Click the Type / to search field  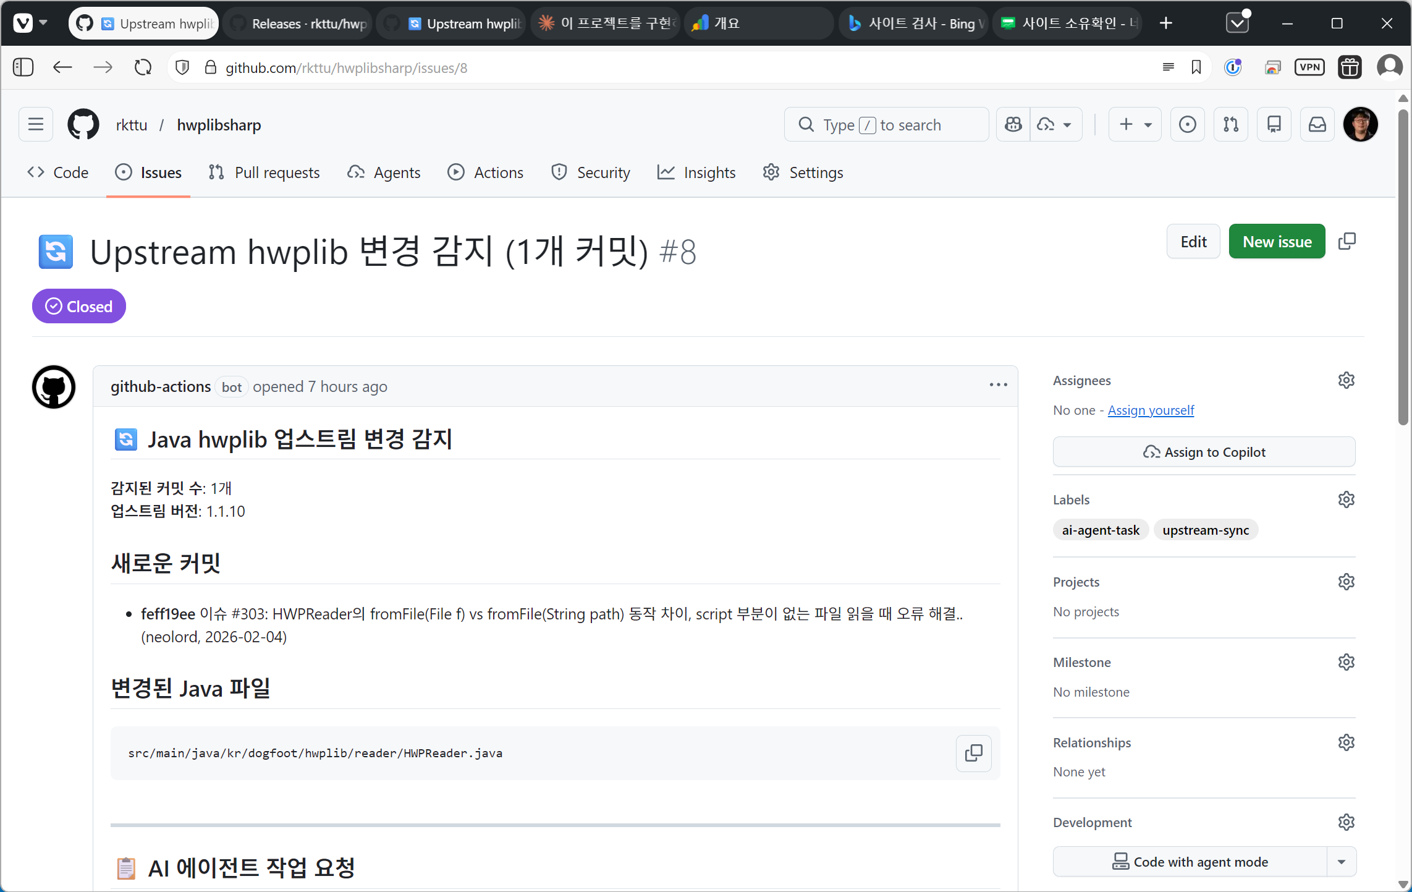click(886, 124)
